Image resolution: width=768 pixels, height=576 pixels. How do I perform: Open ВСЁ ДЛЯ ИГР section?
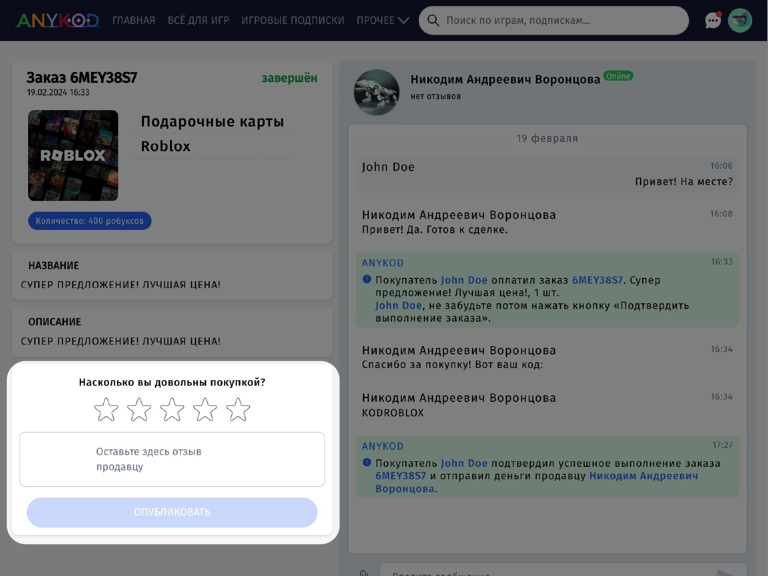(198, 20)
